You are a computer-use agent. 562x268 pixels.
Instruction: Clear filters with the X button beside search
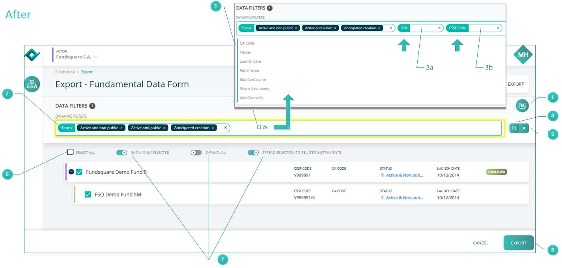(x=524, y=128)
